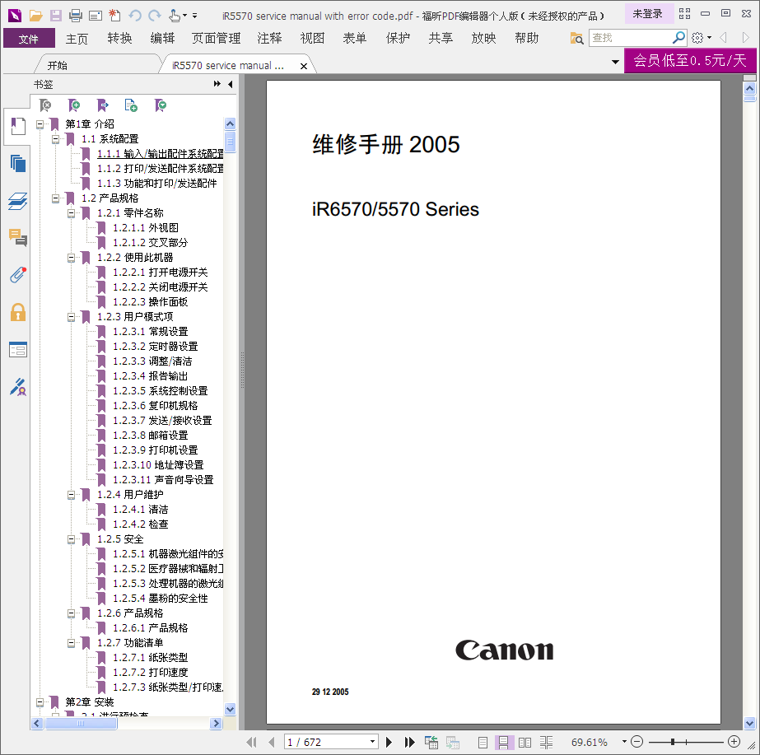
Task: Click the save disk icon
Action: 56,16
